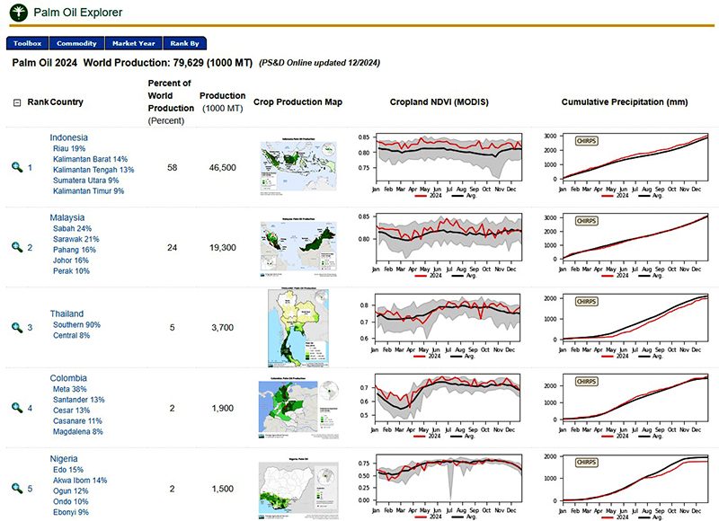
Task: Open Nigeria crop production map thumbnail
Action: tap(297, 489)
